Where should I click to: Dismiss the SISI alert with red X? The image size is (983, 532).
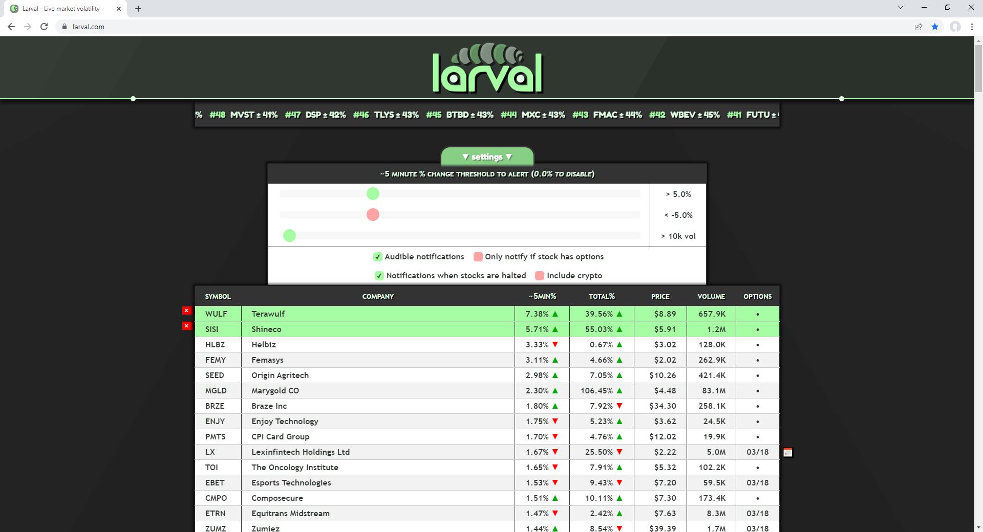(187, 326)
